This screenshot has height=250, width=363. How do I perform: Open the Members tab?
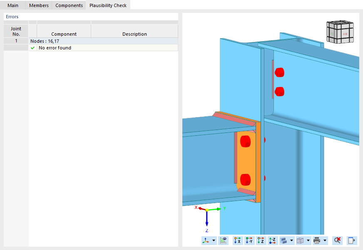tap(38, 5)
